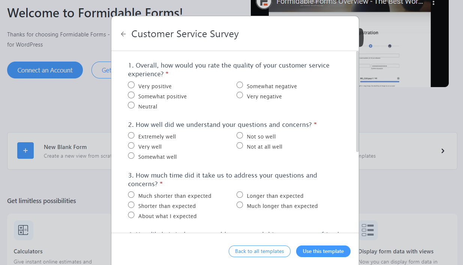This screenshot has height=265, width=463.
Task: Select the 'Neutral' rating option
Action: point(131,105)
